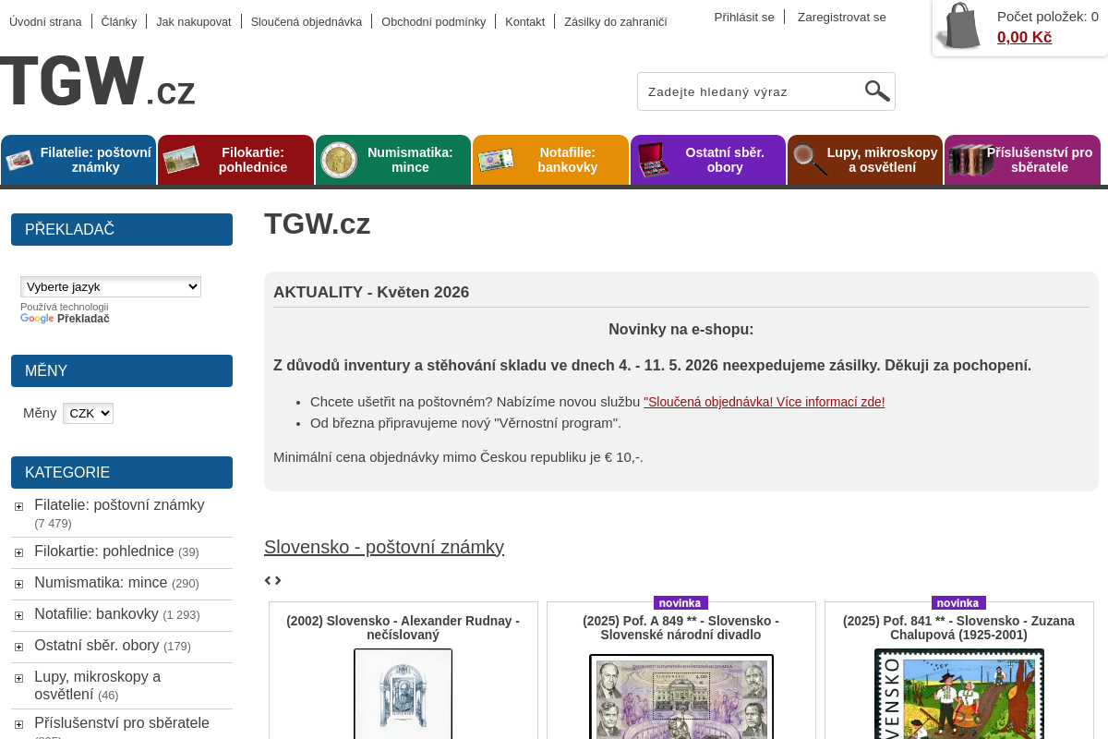Expand Notafilie: bankovky category

18,615
